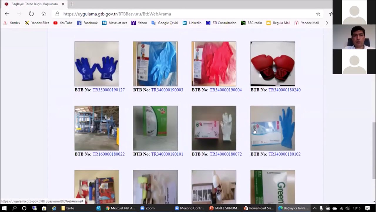Image resolution: width=376 pixels, height=212 pixels.
Task: Open the LinkedIn bookmark
Action: click(192, 23)
